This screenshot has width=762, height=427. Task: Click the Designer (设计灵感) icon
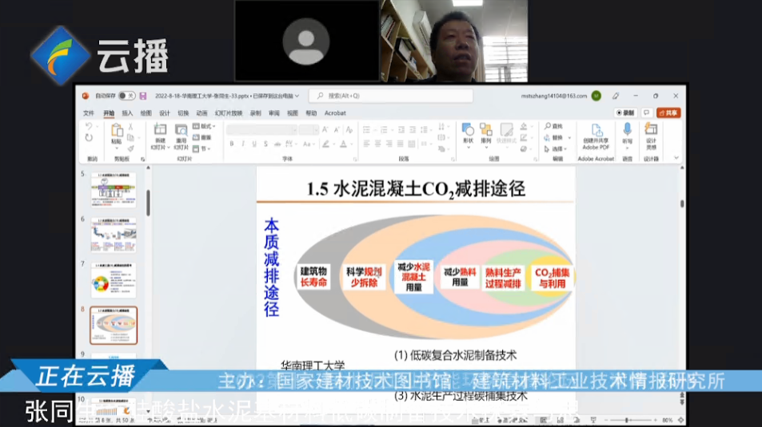pyautogui.click(x=651, y=129)
